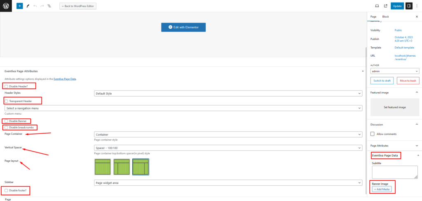Select the full-width page layout thumbnail
Viewport: 422px width, 201px height.
click(x=103, y=166)
